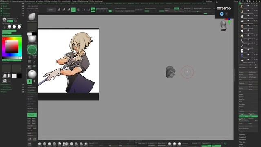Open the Zplugin menu in the menu bar

pos(194,4)
